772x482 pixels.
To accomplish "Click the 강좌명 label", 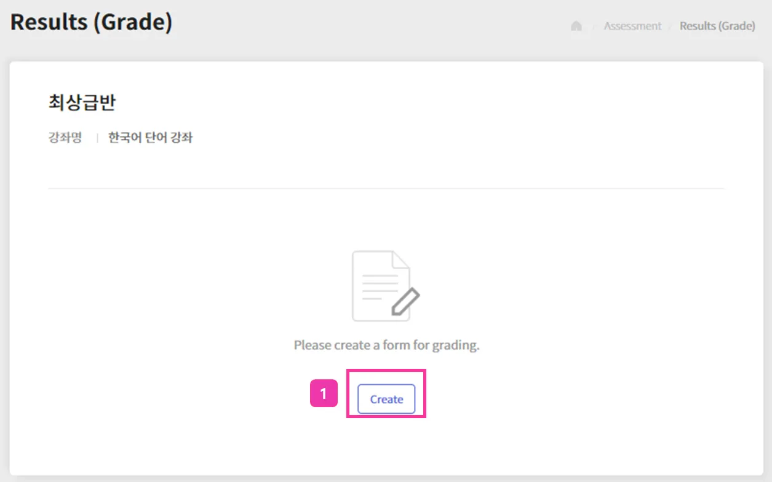I will click(x=65, y=138).
